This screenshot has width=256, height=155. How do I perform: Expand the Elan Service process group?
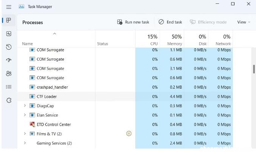pos(25,115)
